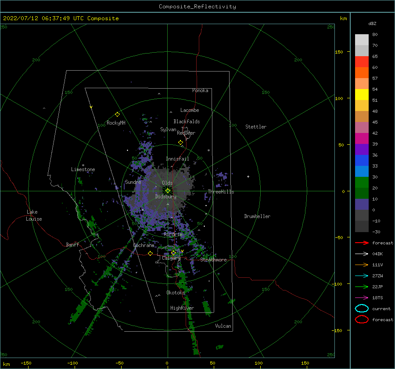Pick the magenta 39-42 dBZ swatch
Screen dimensions: 395x369
362,139
